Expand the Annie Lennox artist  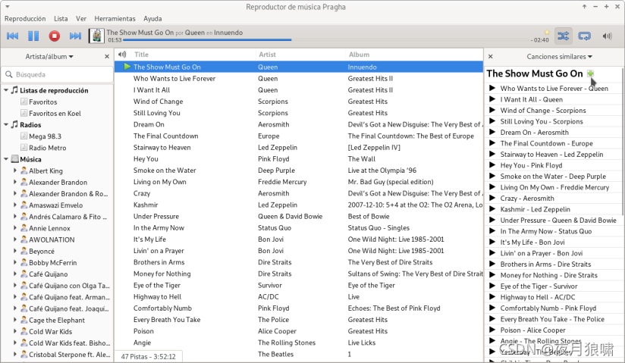pos(14,228)
